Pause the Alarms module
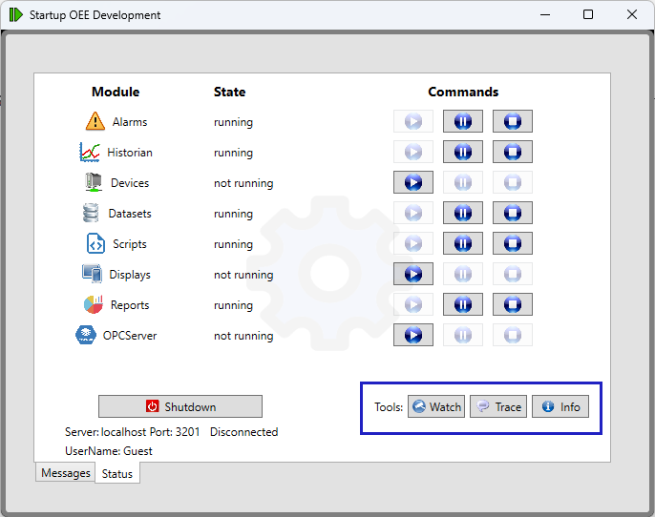Image resolution: width=655 pixels, height=517 pixels. (x=462, y=121)
